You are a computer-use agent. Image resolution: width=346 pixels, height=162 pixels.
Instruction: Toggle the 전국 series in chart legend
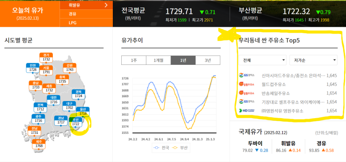[161, 148]
